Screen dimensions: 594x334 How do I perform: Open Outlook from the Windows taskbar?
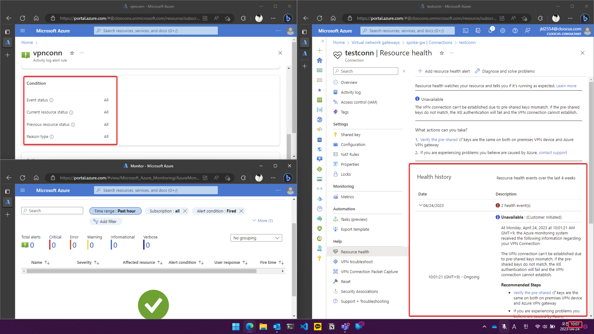coord(277,326)
